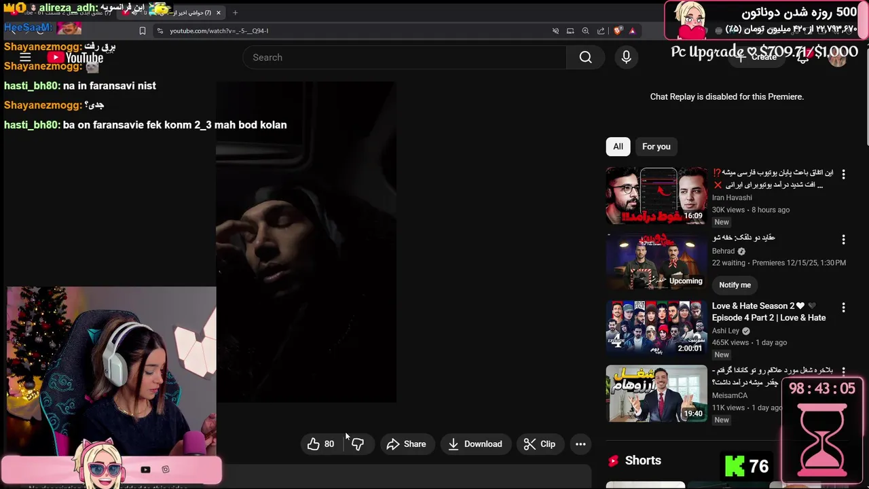Open more actions three-dot menu under video
This screenshot has width=869, height=489.
coord(580,444)
